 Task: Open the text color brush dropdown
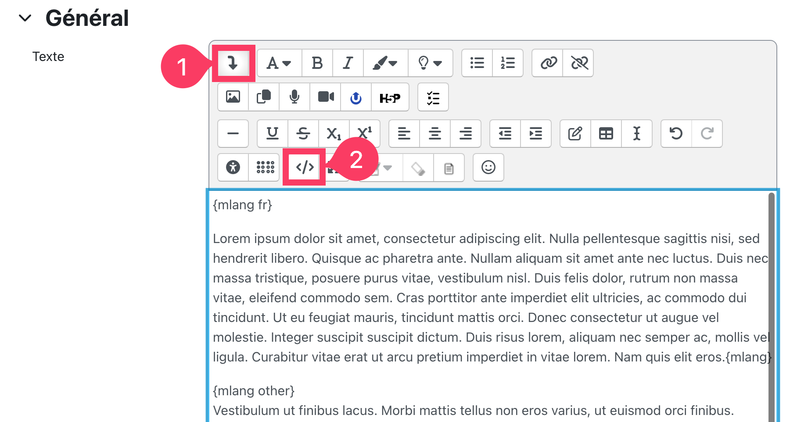tap(385, 63)
